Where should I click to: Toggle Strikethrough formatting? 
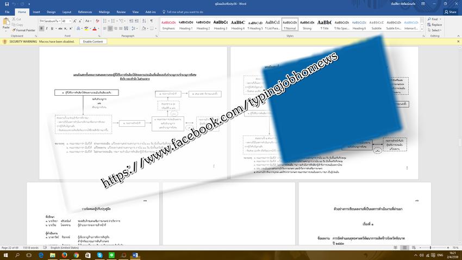(x=60, y=28)
